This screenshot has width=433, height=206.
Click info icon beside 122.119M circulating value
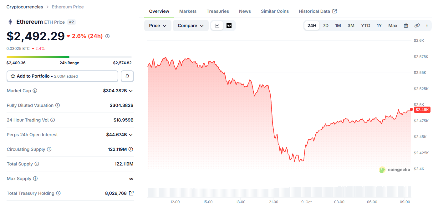pos(131,149)
